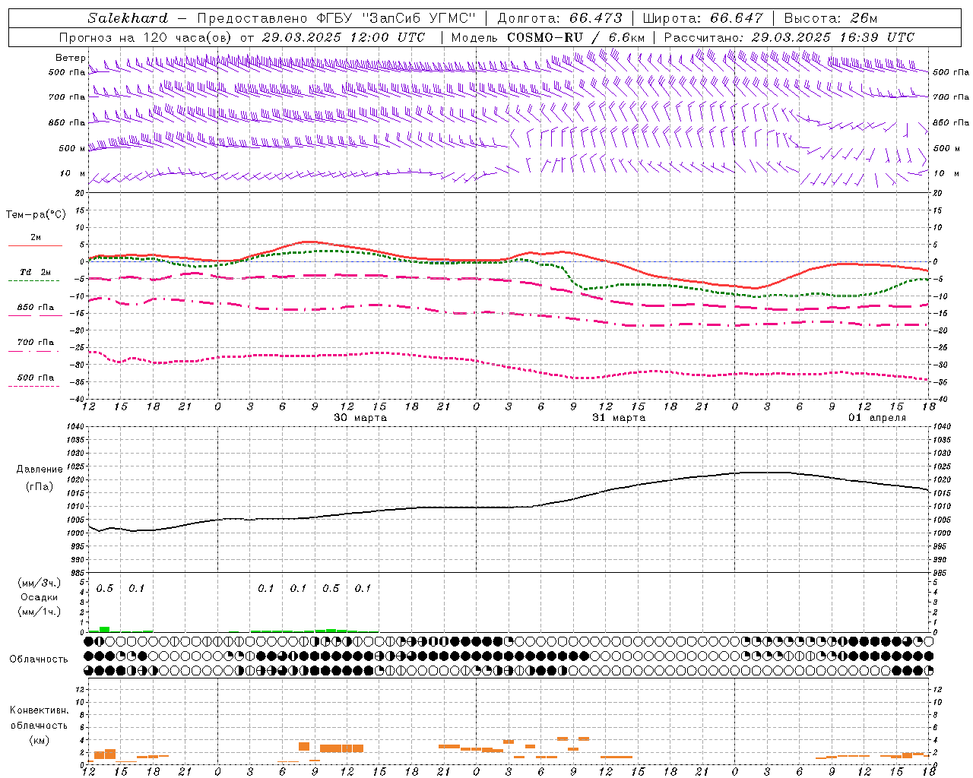Click "1040" on the left pressure axis
This screenshot has height=778, width=973.
[x=74, y=427]
